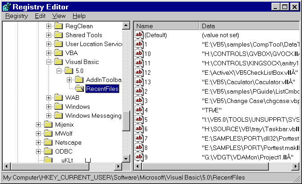
Task: Click the Shared Tools folder icon
Action: point(58,35)
